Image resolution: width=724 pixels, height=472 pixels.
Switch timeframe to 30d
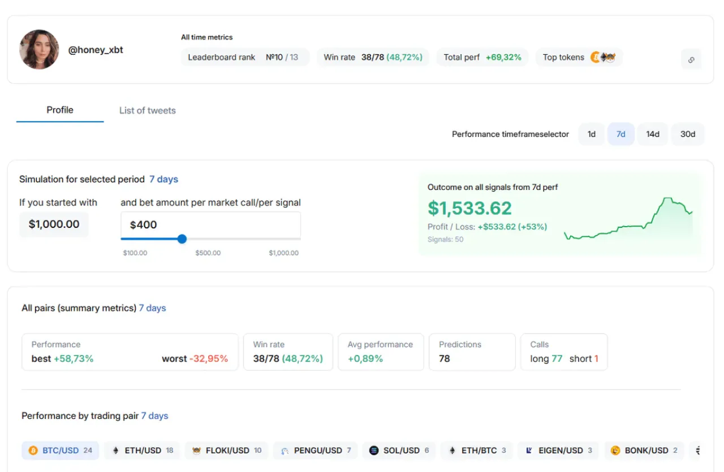688,134
